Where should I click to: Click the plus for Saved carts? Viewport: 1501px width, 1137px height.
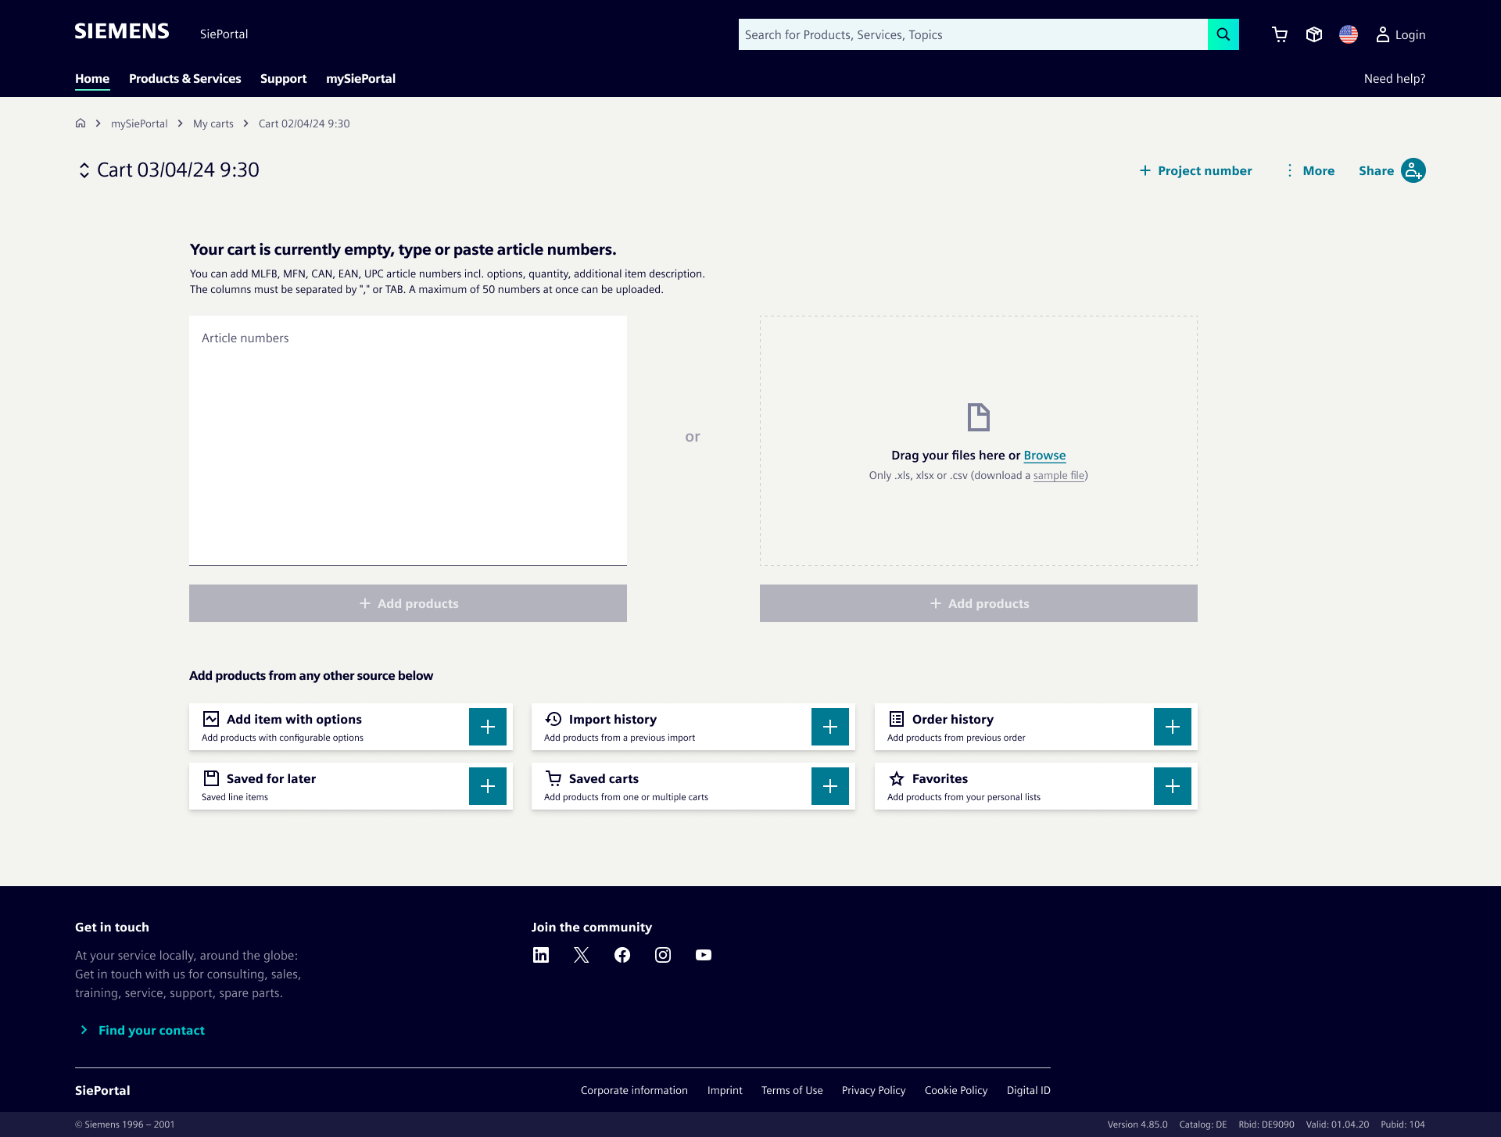pyautogui.click(x=830, y=786)
